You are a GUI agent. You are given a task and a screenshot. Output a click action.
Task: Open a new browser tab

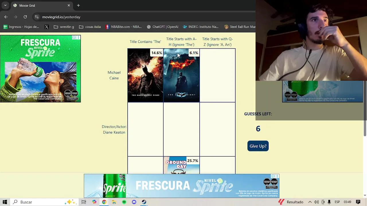click(78, 5)
